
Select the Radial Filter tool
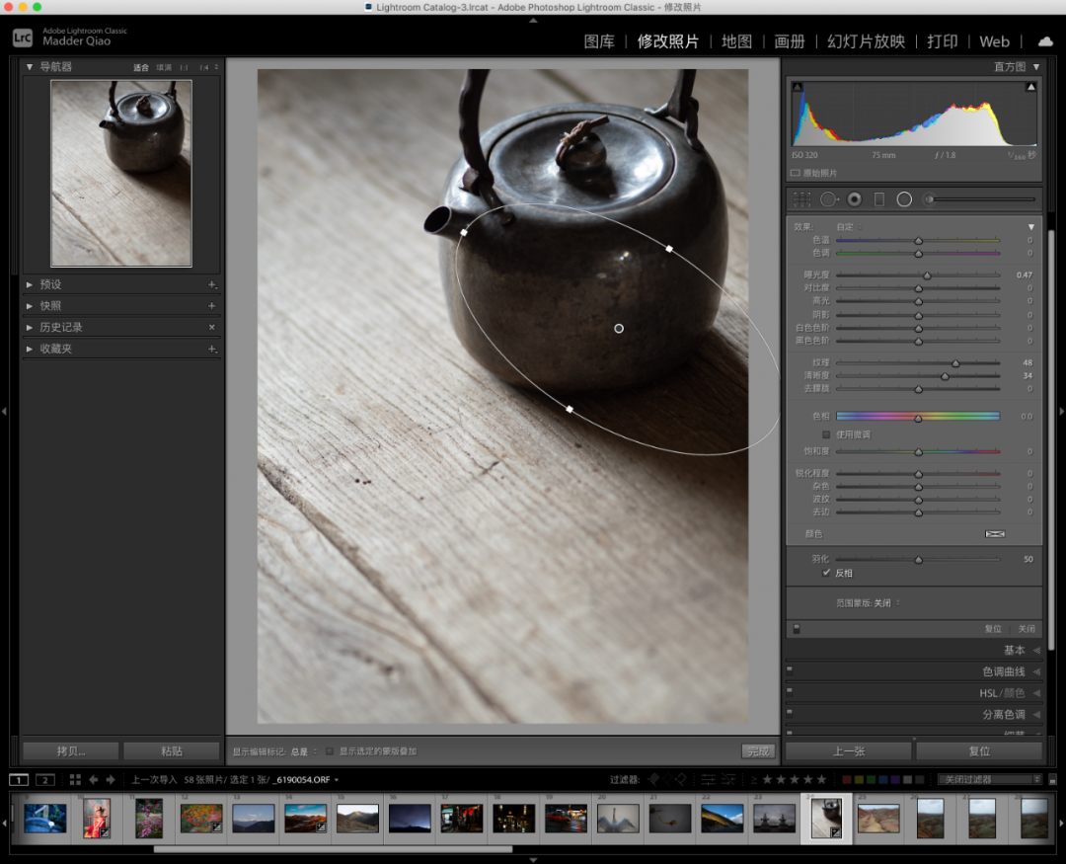(904, 199)
